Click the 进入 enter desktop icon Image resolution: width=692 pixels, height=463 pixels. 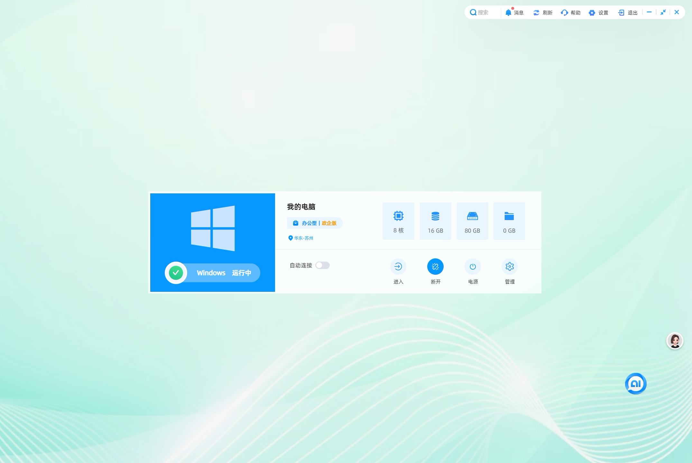click(x=398, y=266)
